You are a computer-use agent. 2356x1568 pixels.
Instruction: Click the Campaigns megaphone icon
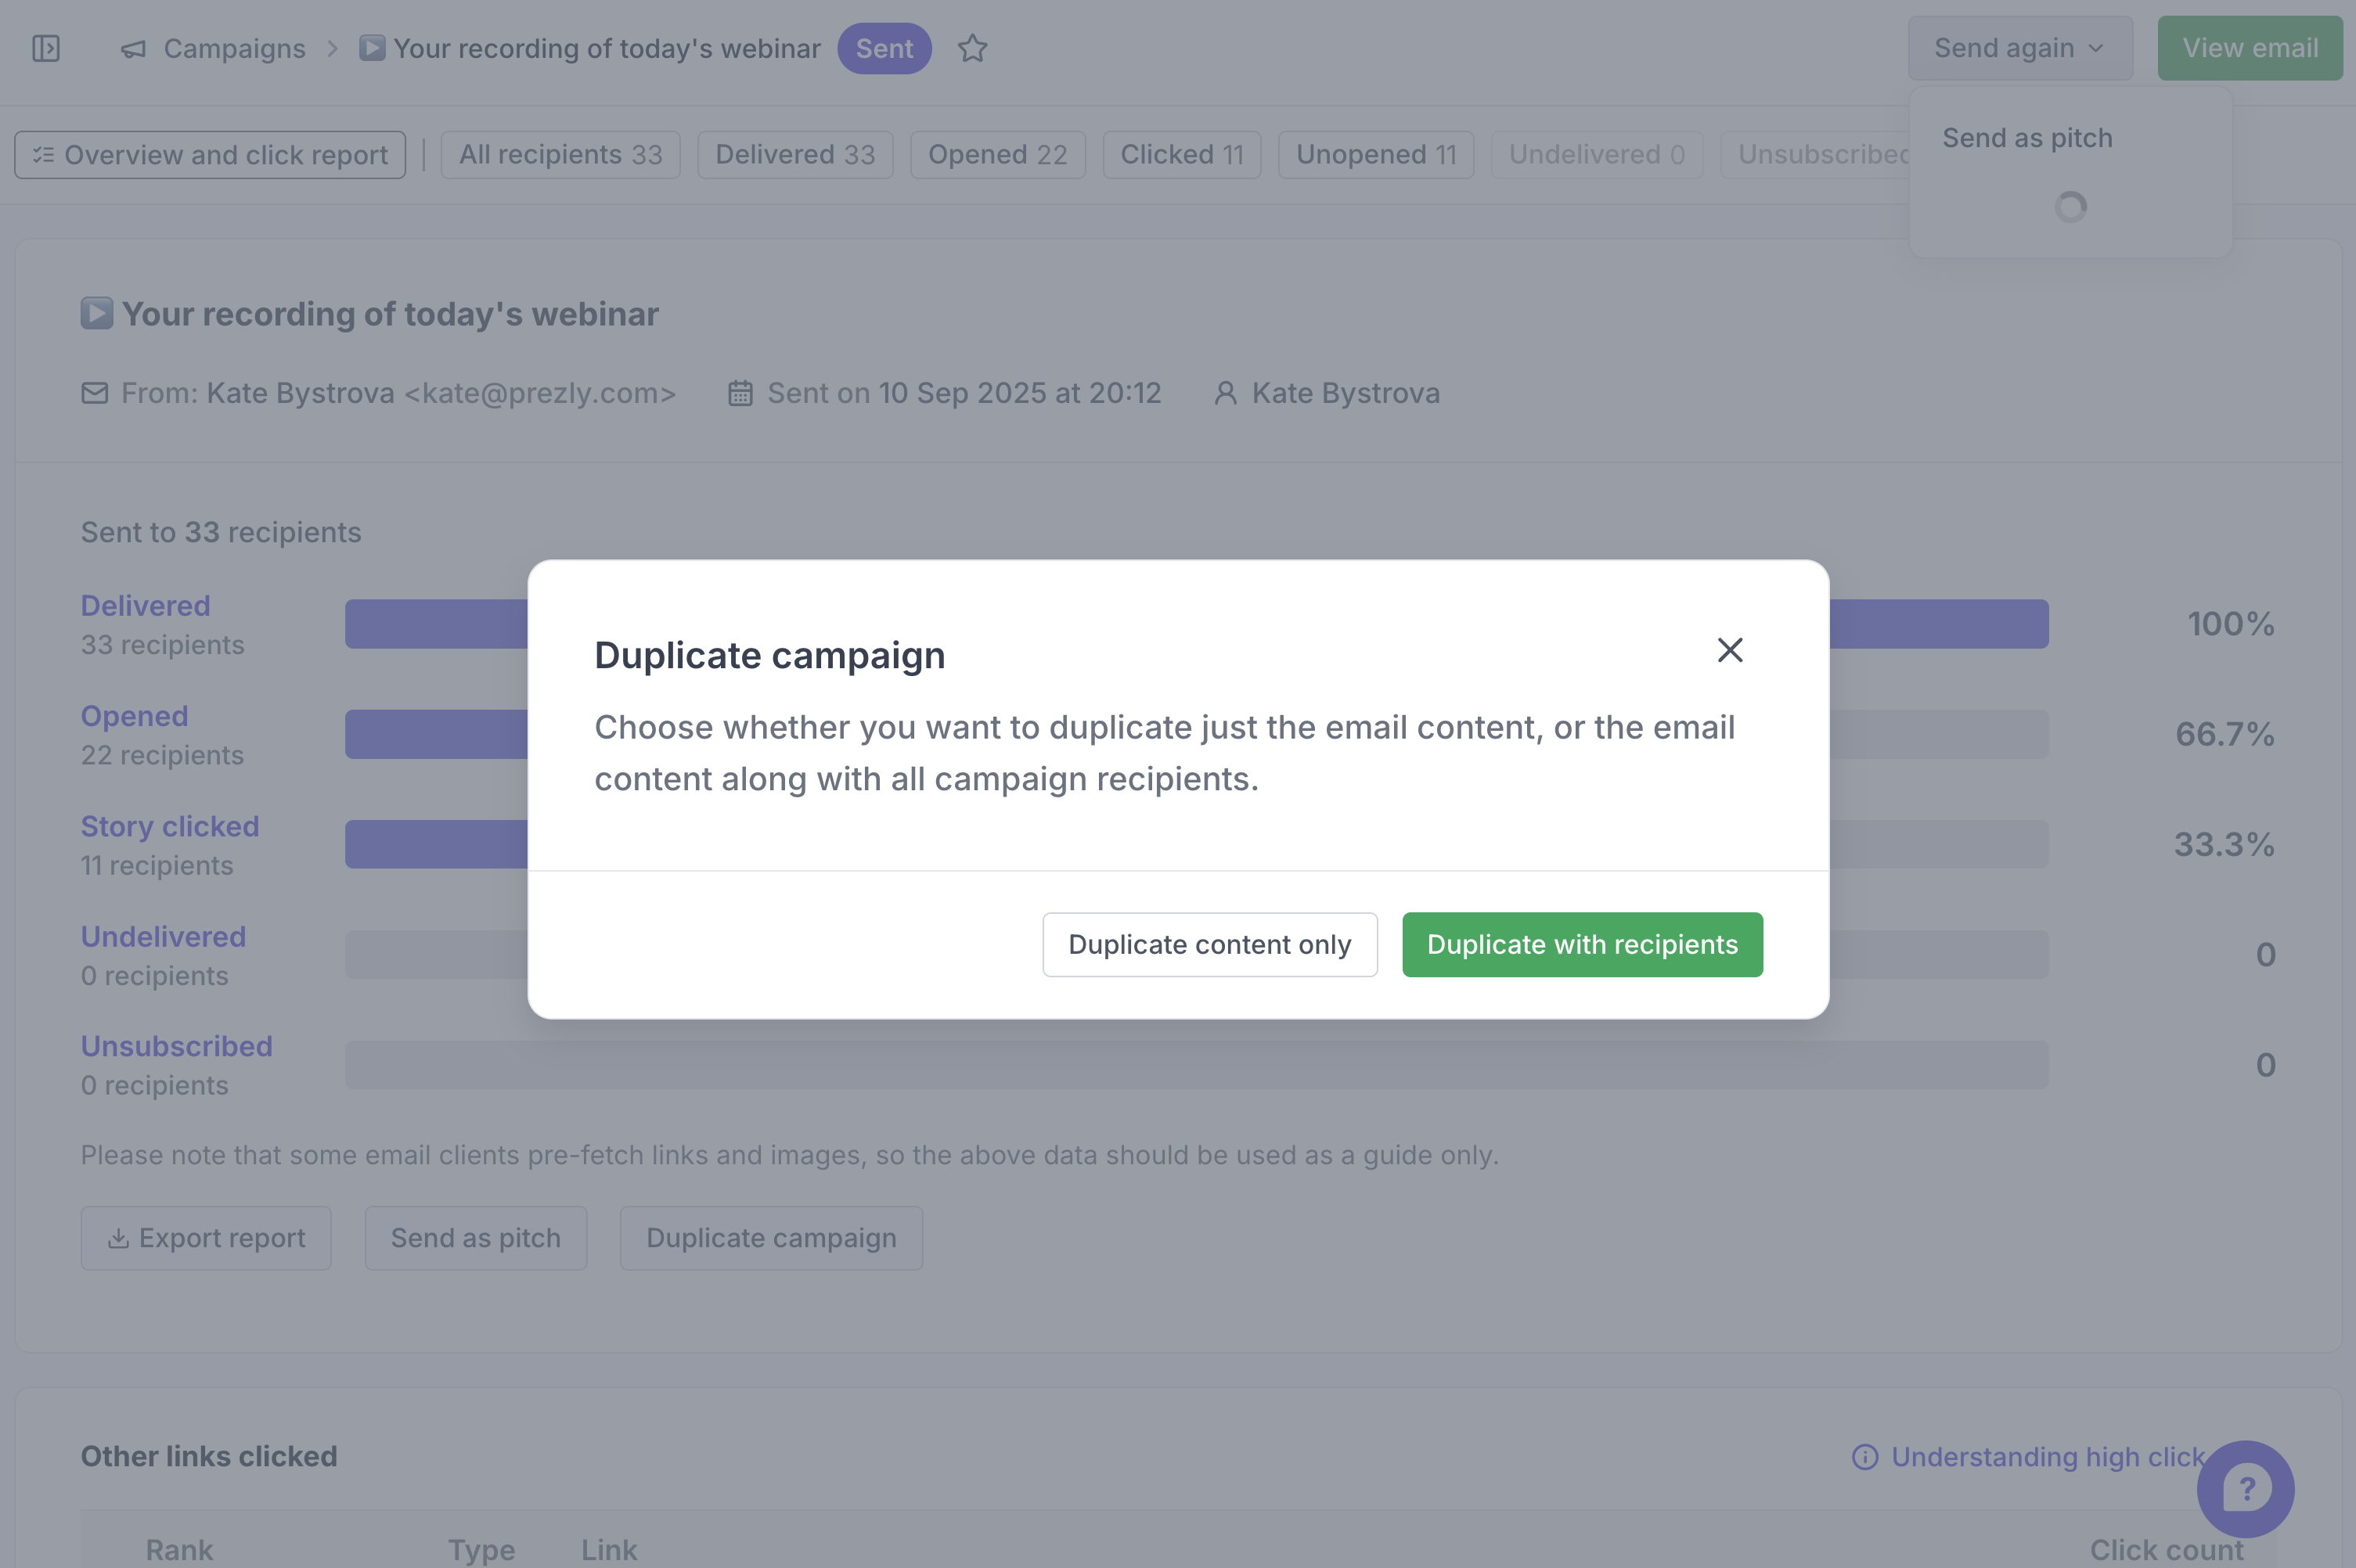(133, 48)
